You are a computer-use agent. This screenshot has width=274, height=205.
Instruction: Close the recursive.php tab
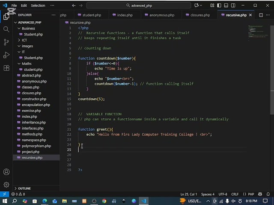click(x=250, y=15)
